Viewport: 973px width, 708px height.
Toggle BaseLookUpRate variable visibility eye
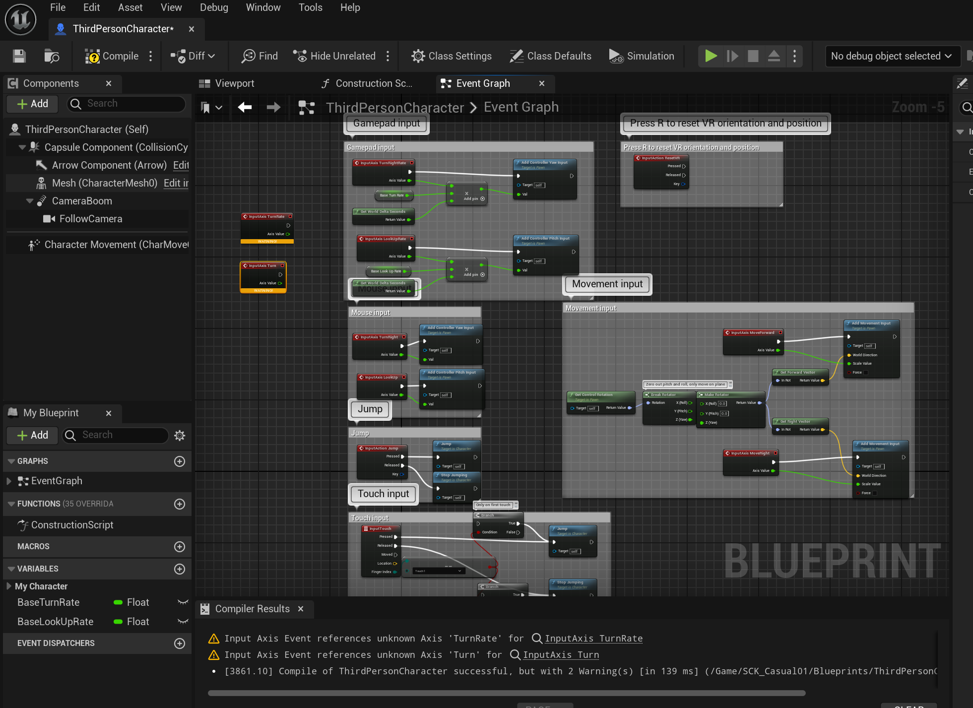click(183, 622)
